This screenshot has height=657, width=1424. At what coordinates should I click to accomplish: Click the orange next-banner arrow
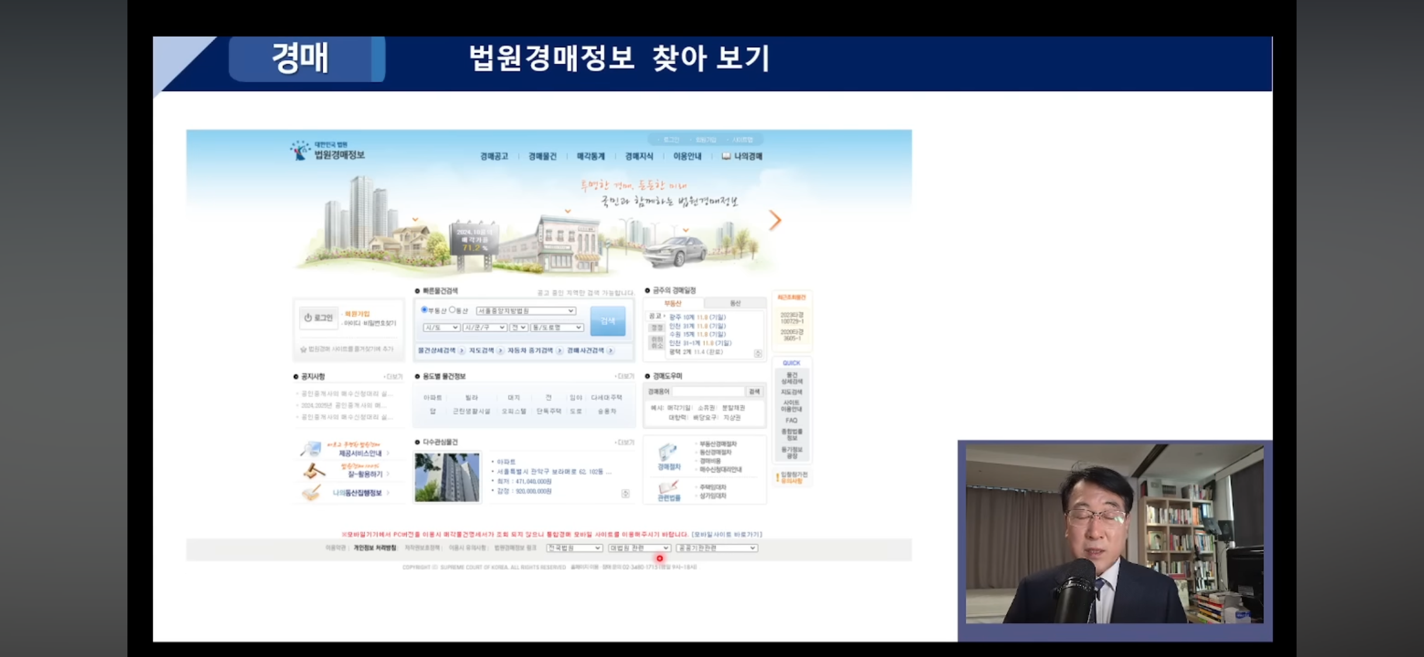[x=775, y=220]
